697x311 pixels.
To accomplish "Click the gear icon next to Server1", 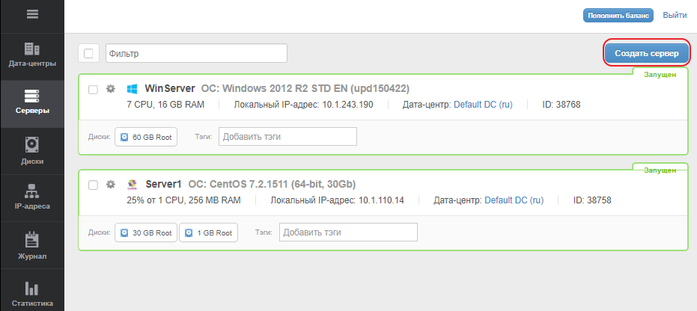I will click(x=110, y=185).
